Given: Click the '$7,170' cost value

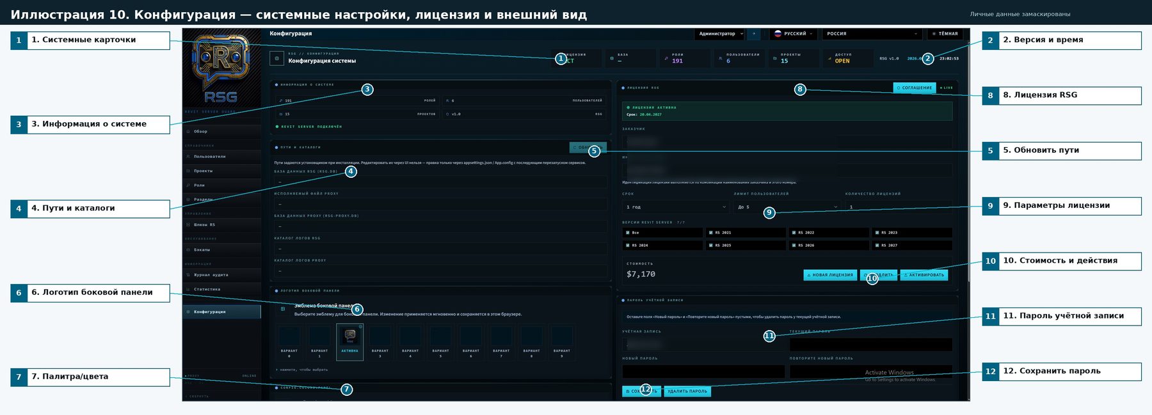Looking at the screenshot, I should 641,274.
